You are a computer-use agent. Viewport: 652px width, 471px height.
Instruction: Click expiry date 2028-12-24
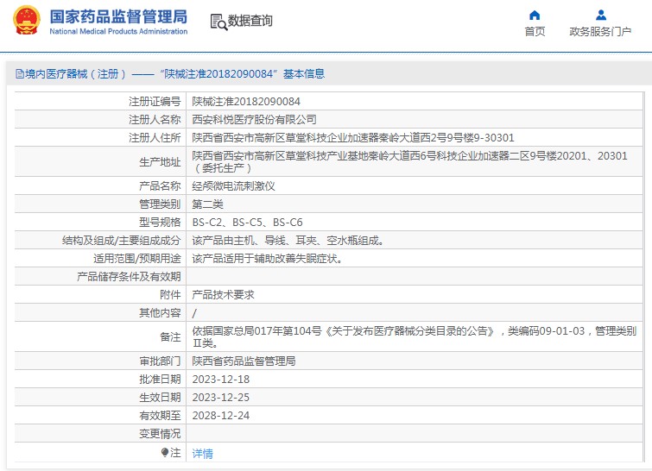coord(221,415)
